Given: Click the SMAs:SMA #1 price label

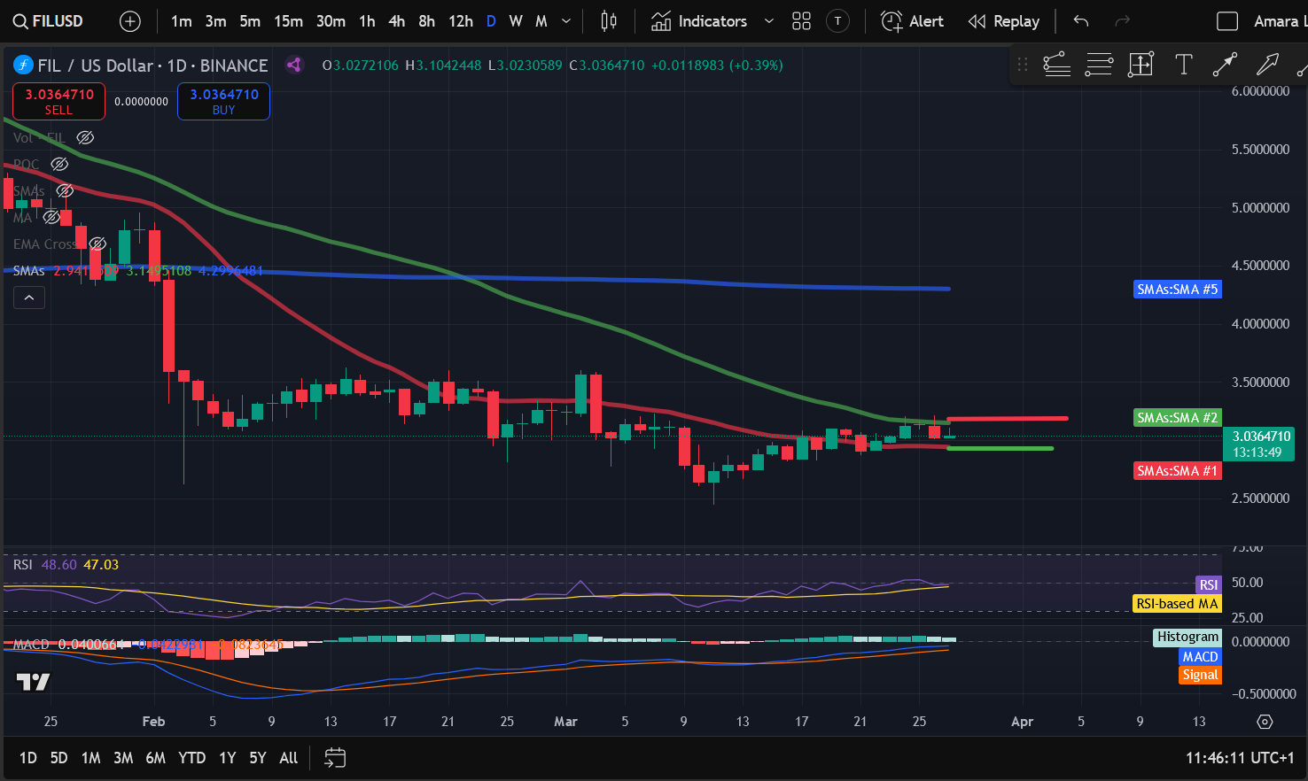Looking at the screenshot, I should click(1178, 471).
